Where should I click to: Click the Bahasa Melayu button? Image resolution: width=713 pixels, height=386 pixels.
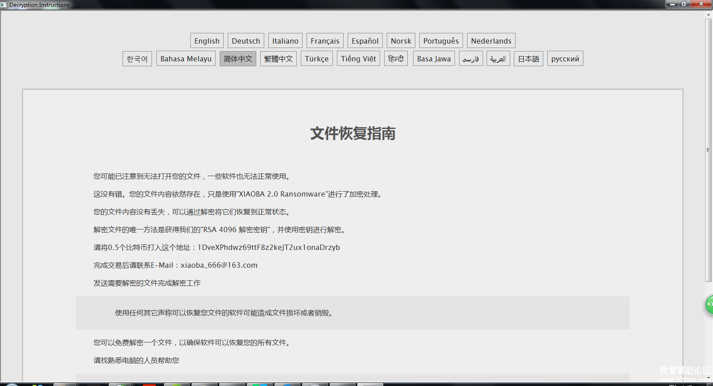tap(186, 59)
